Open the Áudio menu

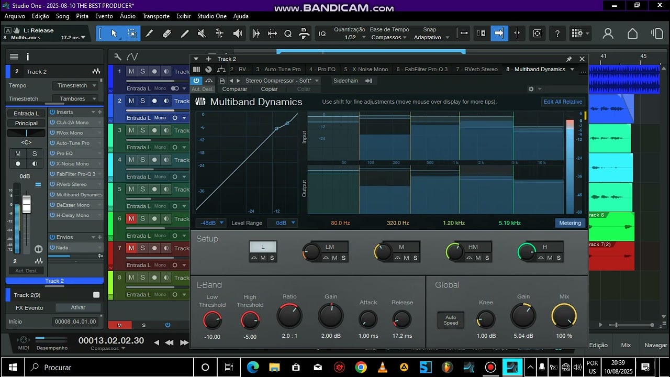(x=128, y=16)
